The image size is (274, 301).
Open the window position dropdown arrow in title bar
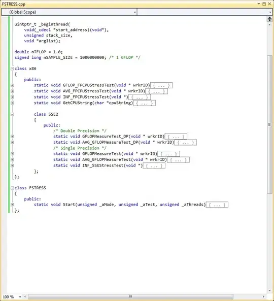(x=259, y=4)
